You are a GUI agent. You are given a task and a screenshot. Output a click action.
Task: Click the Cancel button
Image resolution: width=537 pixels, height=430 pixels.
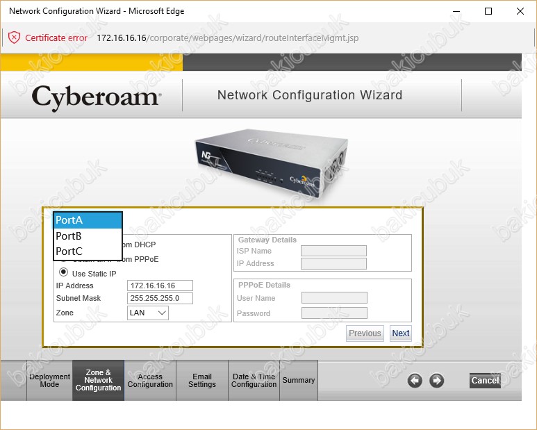click(x=485, y=381)
